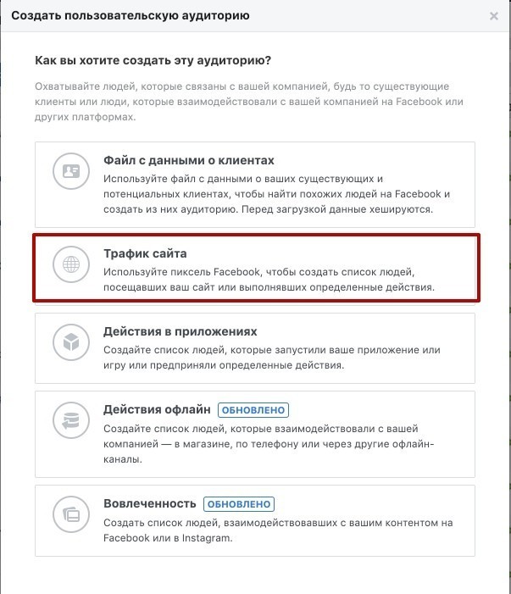The width and height of the screenshot is (511, 594).
Task: Select the Вовлеченность option title
Action: pyautogui.click(x=150, y=503)
